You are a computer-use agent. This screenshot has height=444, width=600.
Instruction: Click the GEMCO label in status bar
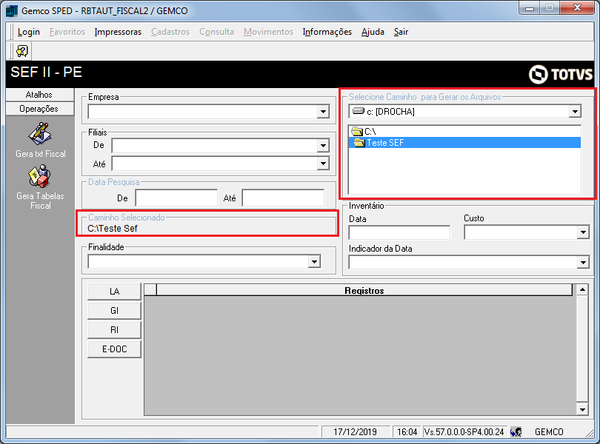coord(549,431)
